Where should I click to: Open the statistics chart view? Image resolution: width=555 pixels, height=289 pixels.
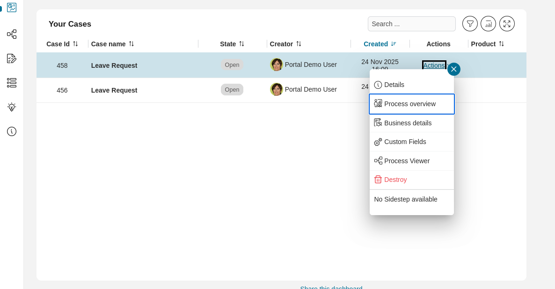pos(488,23)
